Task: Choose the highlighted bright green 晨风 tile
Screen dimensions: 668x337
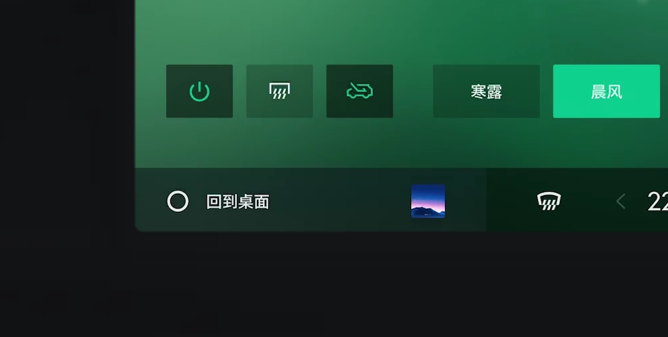Action: pyautogui.click(x=606, y=91)
